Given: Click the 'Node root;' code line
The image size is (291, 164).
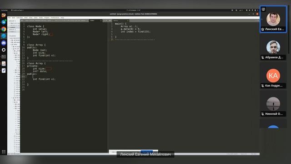Looking at the screenshot, I should [x=40, y=50].
